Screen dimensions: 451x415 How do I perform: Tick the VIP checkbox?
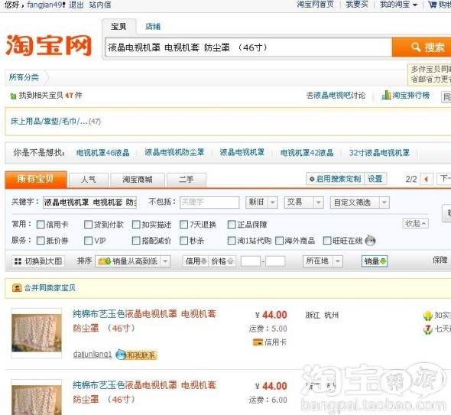tap(89, 241)
